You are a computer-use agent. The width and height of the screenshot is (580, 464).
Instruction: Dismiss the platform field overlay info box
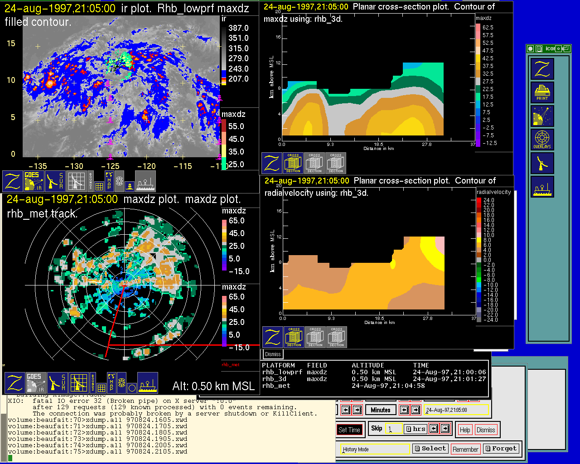click(273, 354)
